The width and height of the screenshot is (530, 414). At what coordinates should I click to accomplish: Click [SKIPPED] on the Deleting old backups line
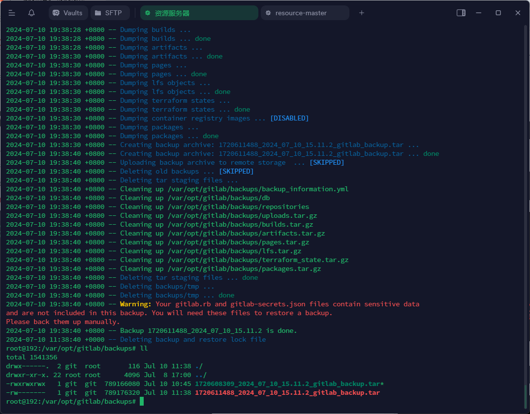click(x=236, y=171)
